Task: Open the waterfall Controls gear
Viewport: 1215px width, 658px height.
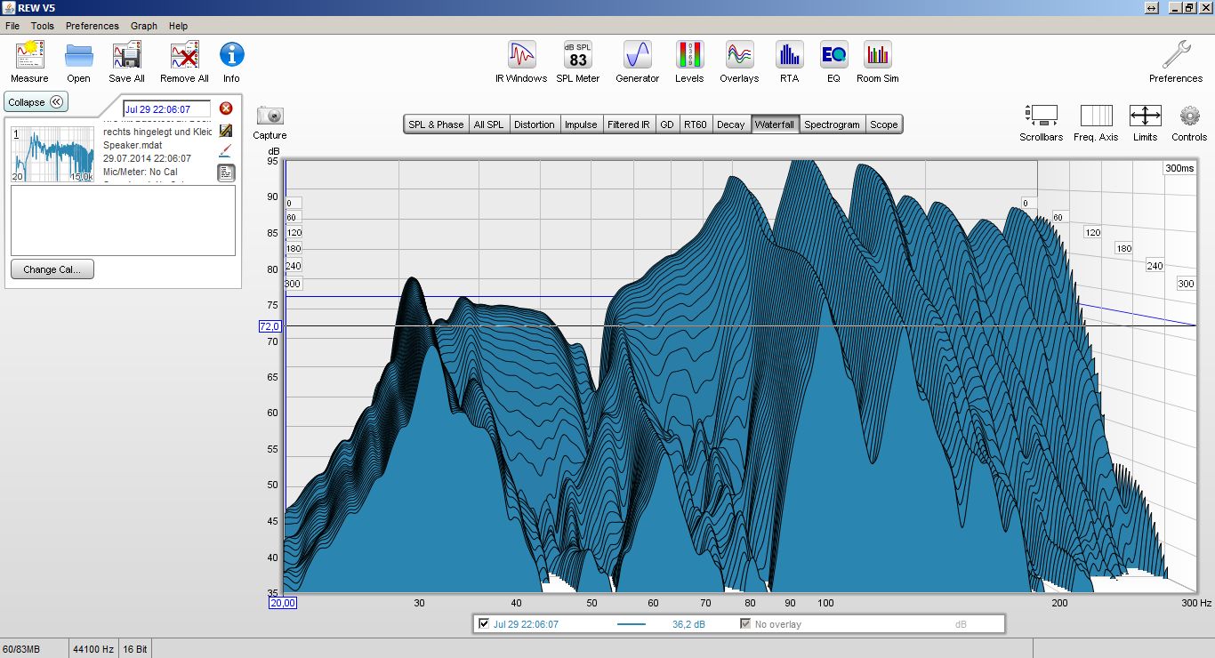Action: coord(1190,116)
